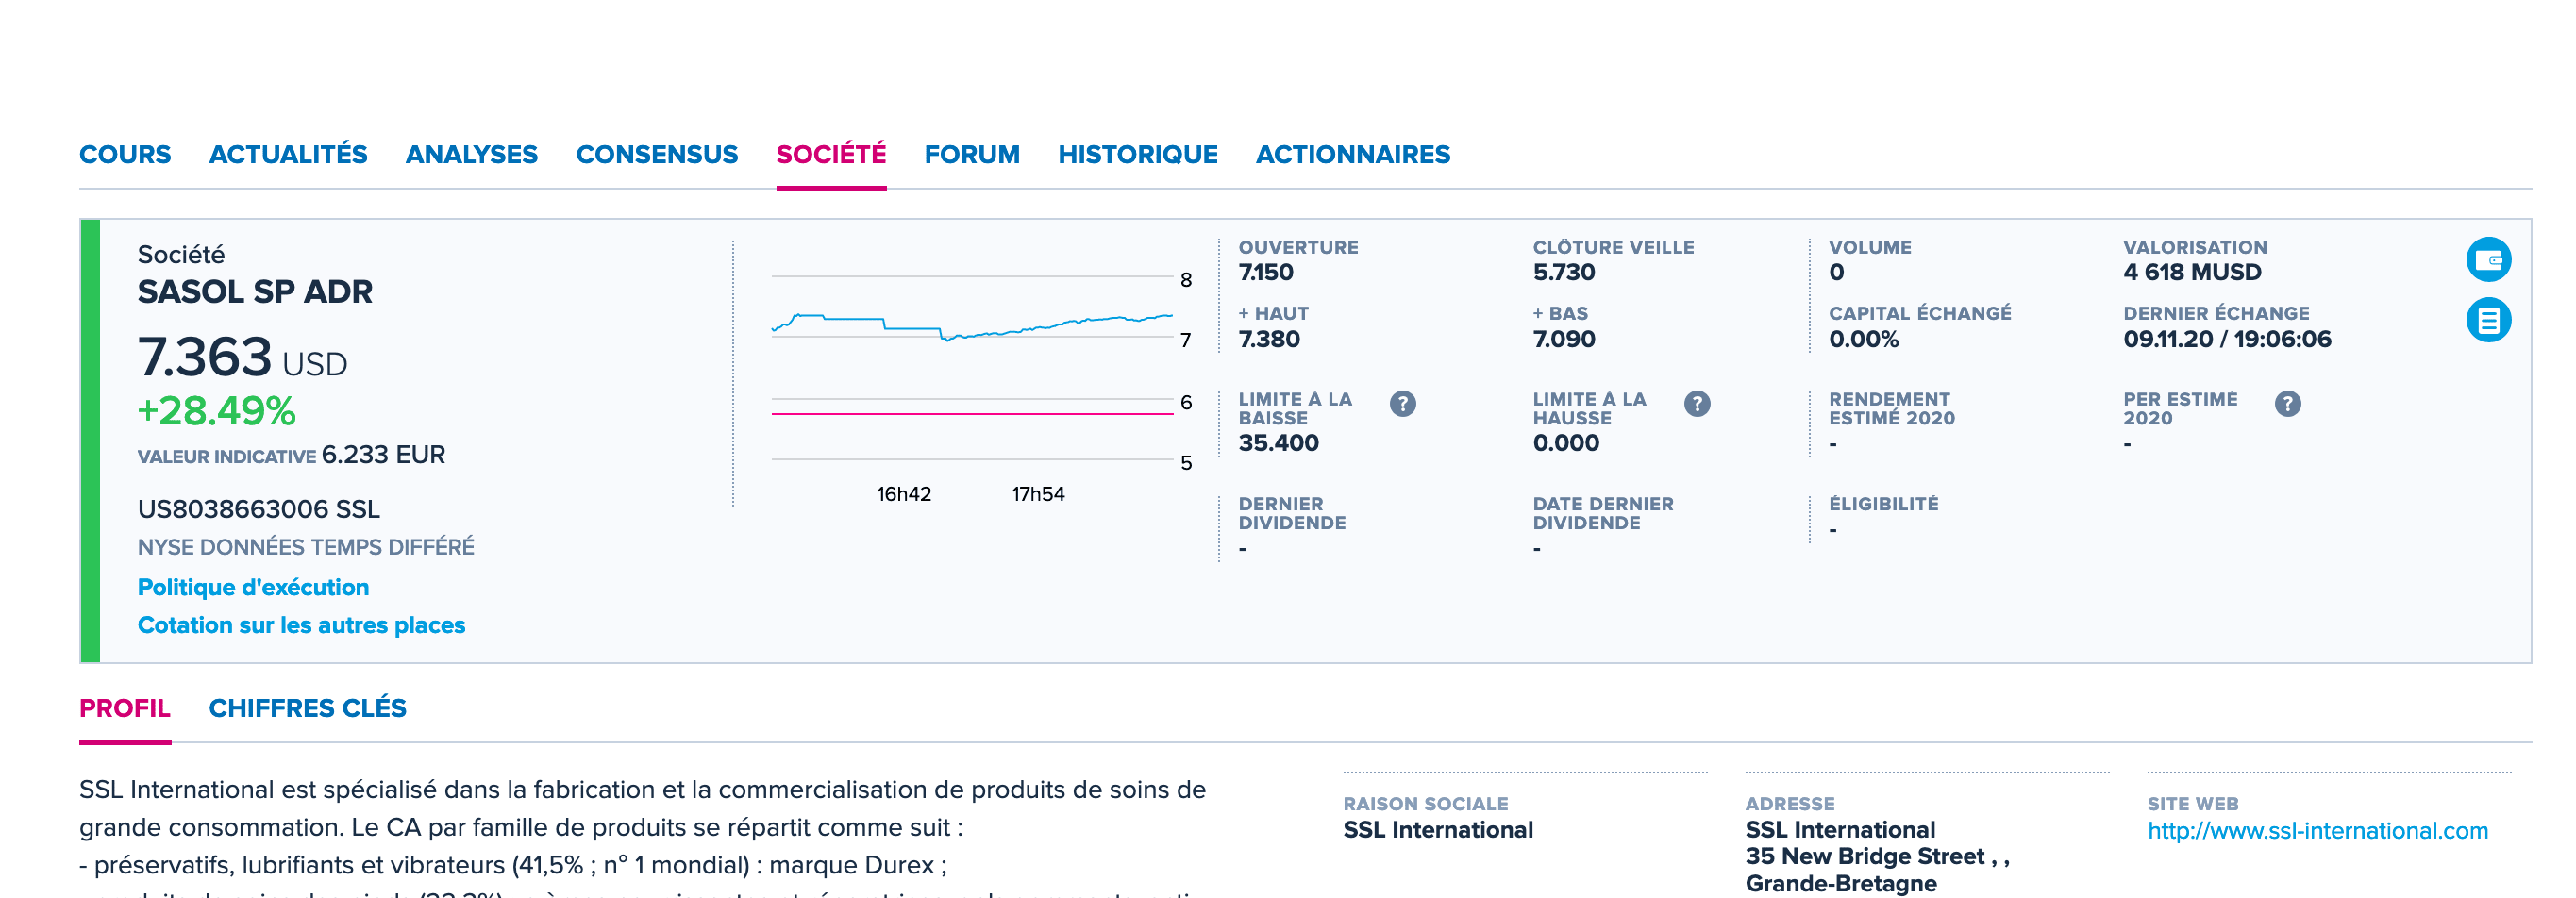The width and height of the screenshot is (2576, 898).
Task: Select the Analyses tab
Action: 471,154
